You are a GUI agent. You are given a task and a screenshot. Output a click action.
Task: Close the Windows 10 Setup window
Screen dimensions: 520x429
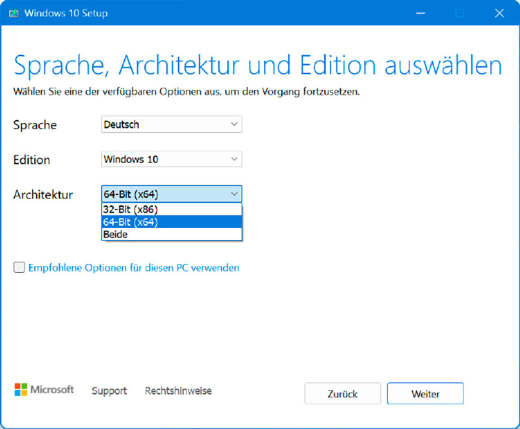point(499,13)
